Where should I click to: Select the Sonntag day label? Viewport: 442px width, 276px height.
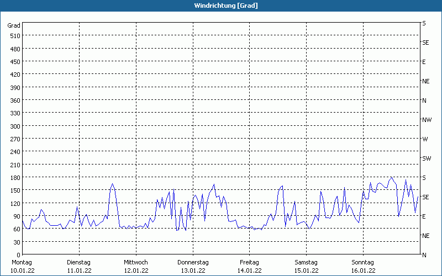[x=363, y=262]
